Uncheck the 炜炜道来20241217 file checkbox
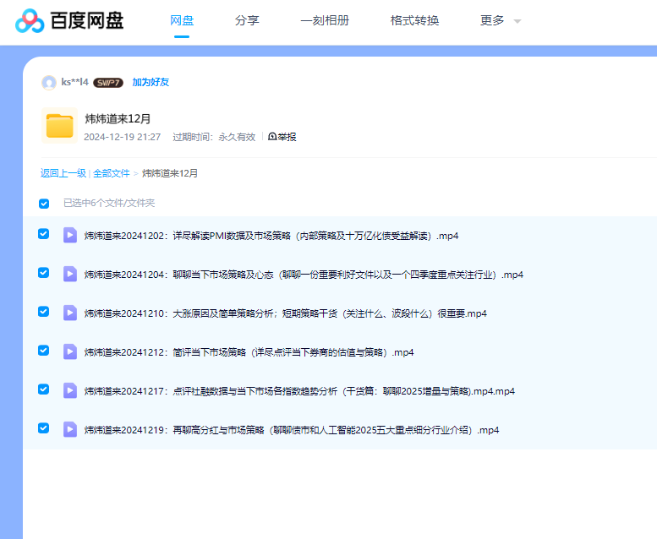The image size is (657, 539). point(44,389)
